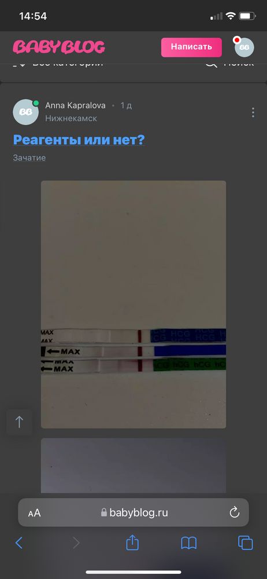Tap the babyblog.ru address bar
The height and width of the screenshot is (579, 267).
pyautogui.click(x=133, y=512)
